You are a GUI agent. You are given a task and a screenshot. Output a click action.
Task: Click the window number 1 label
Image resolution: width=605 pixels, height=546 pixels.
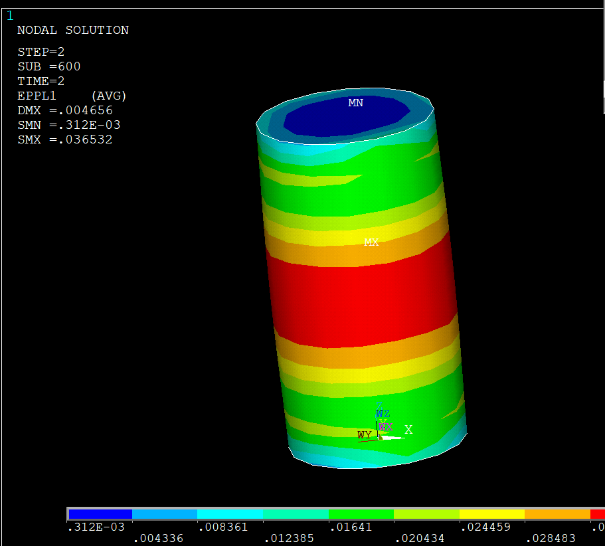point(10,16)
